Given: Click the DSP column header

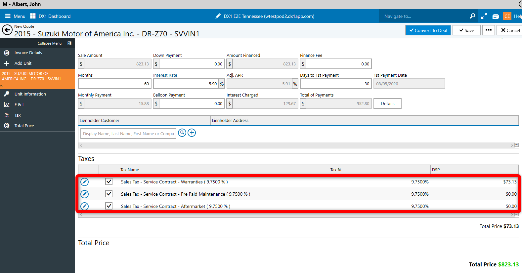Looking at the screenshot, I should [474, 170].
